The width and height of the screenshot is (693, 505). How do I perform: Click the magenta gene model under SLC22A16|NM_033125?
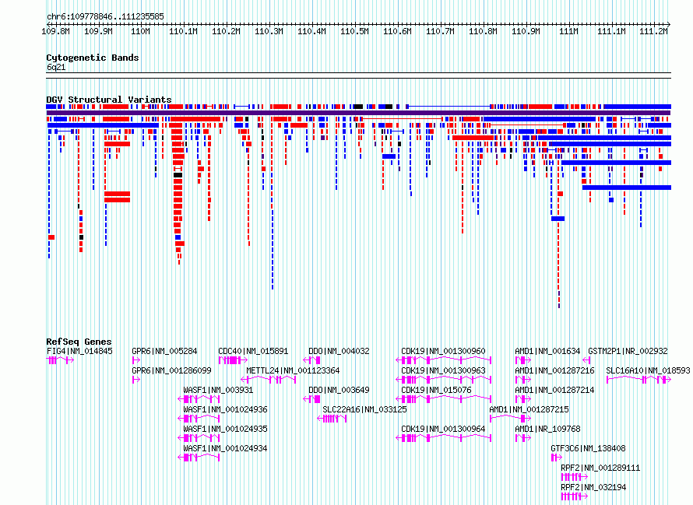(x=332, y=419)
